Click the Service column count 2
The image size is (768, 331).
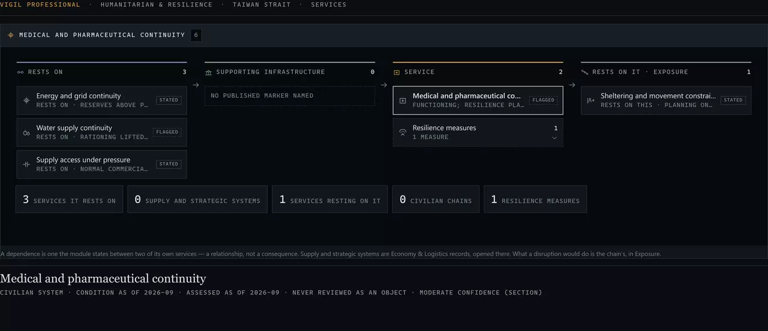561,72
